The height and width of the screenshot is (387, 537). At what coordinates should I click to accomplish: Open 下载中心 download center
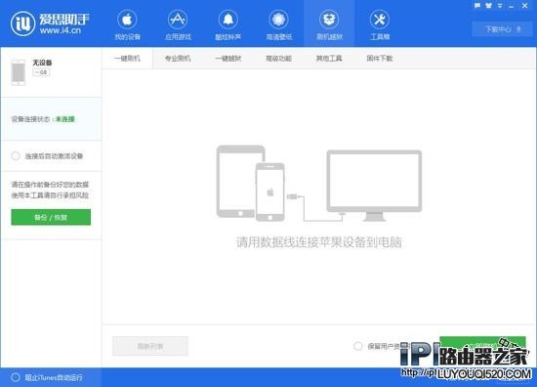coord(502,29)
